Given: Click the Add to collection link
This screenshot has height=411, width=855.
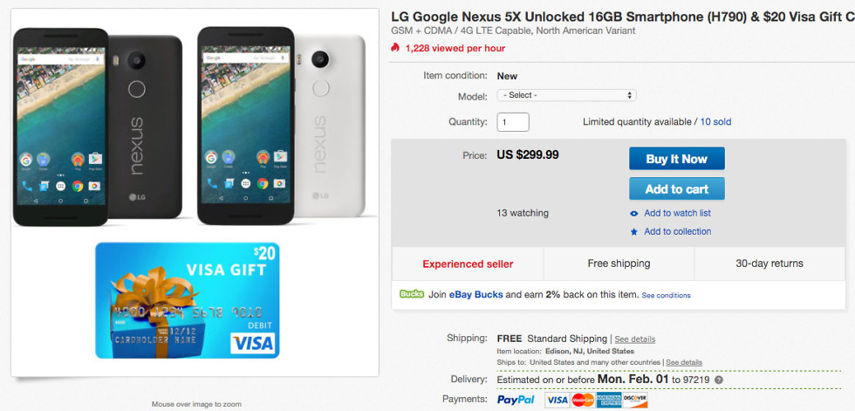Looking at the screenshot, I should pyautogui.click(x=677, y=232).
